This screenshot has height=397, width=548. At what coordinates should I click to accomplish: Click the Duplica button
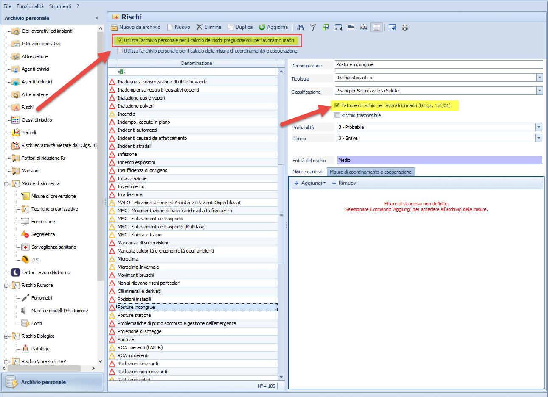(240, 27)
